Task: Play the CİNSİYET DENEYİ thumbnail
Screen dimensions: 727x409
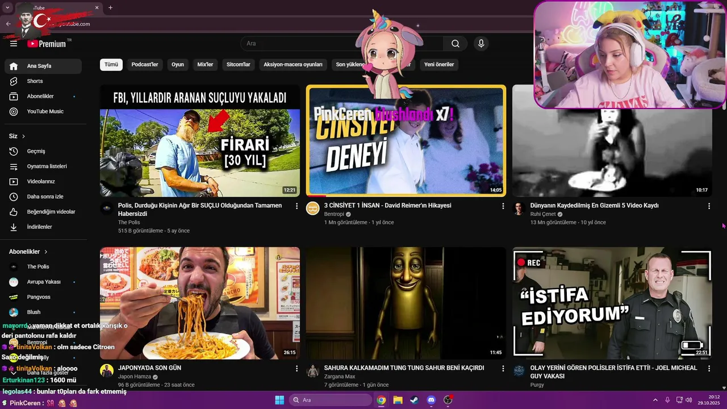Action: [x=406, y=141]
